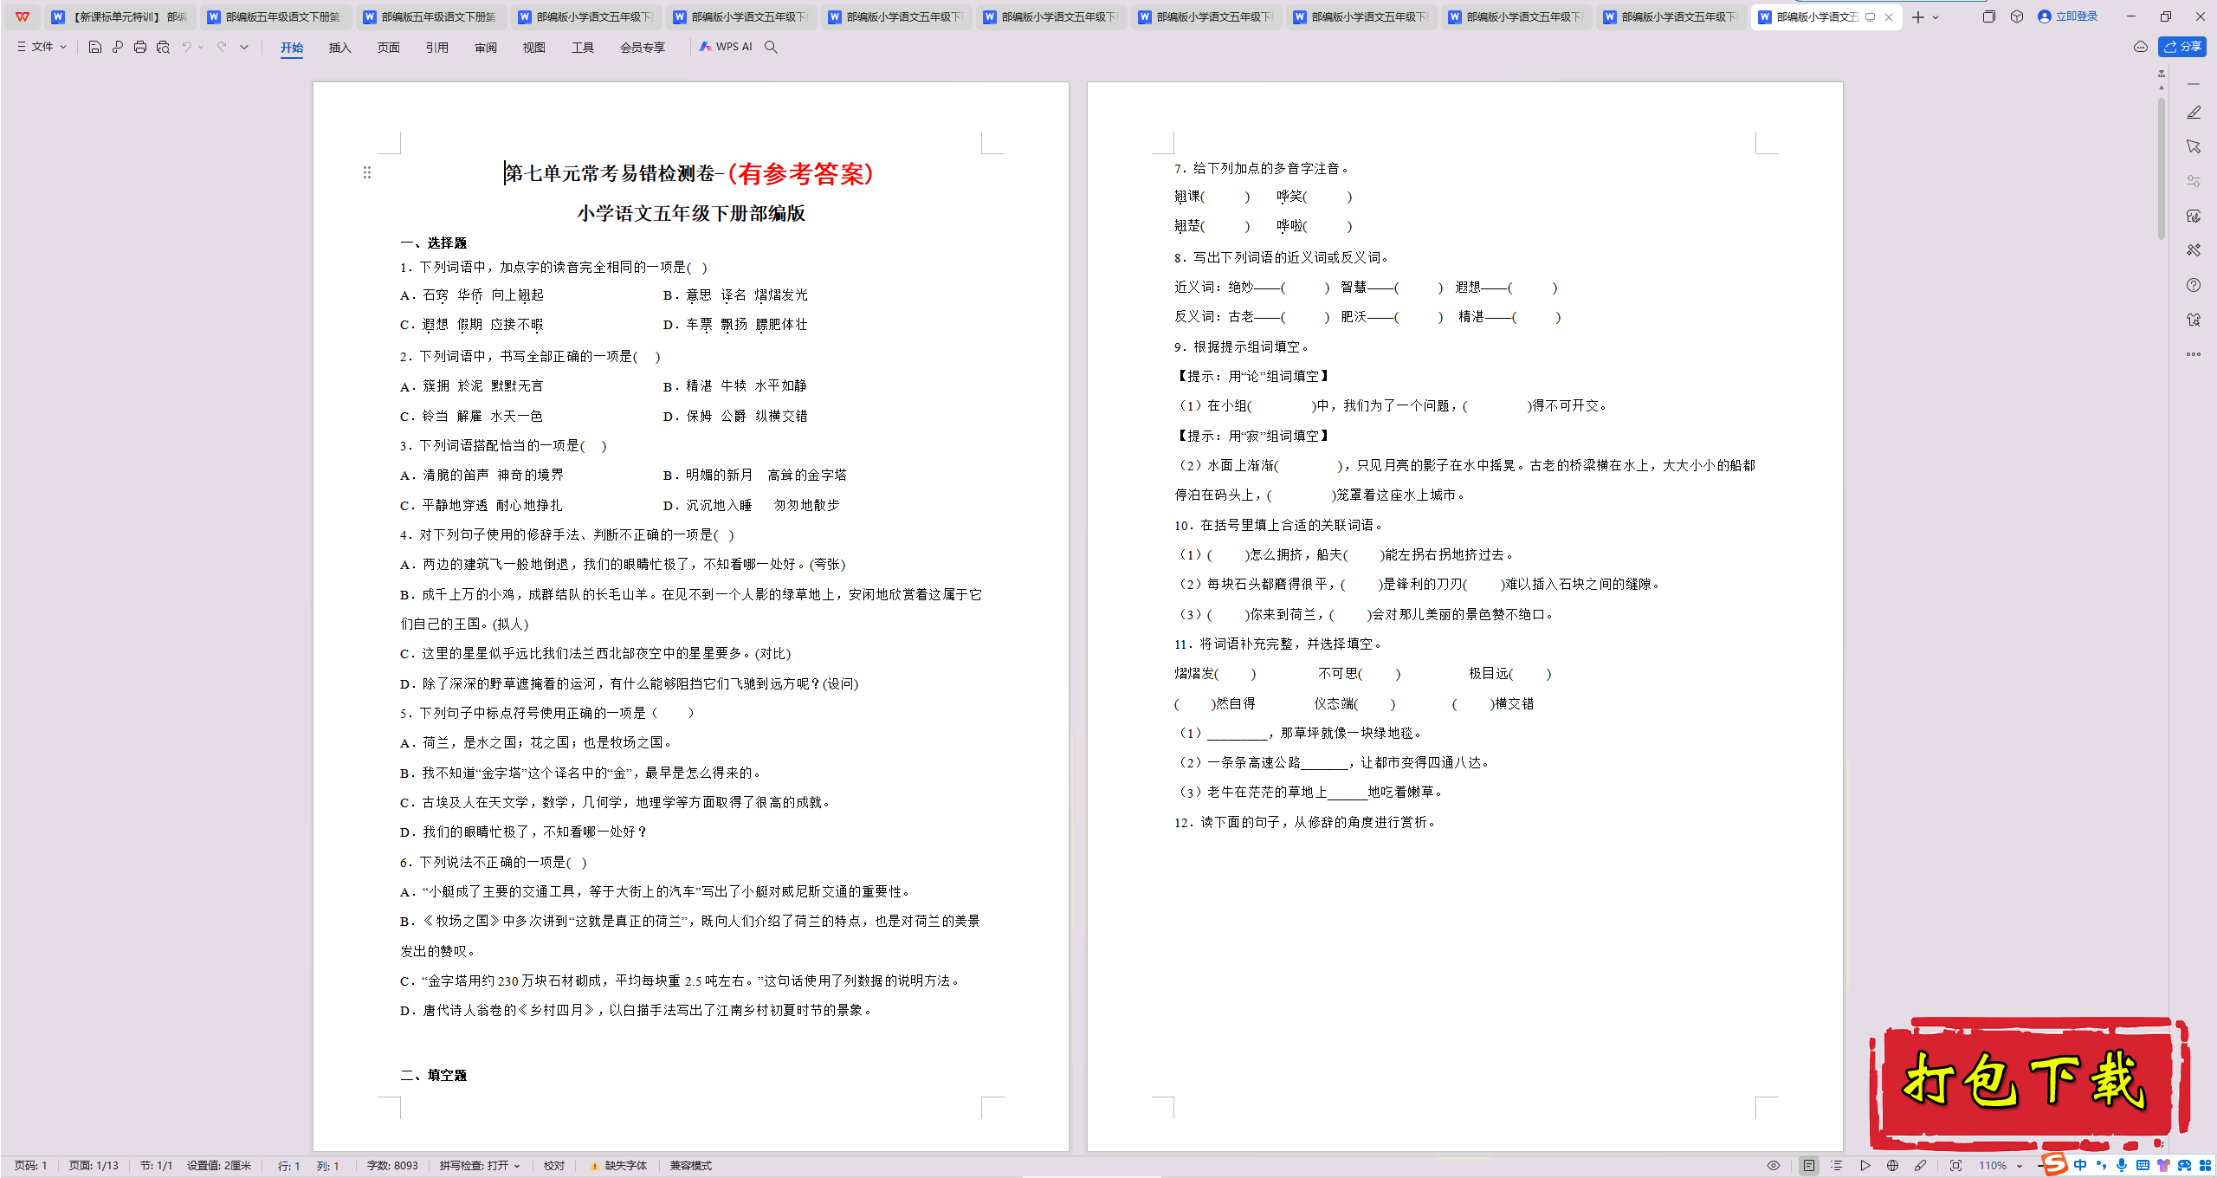Click the Sogou soft keyboard icon

2143,1166
